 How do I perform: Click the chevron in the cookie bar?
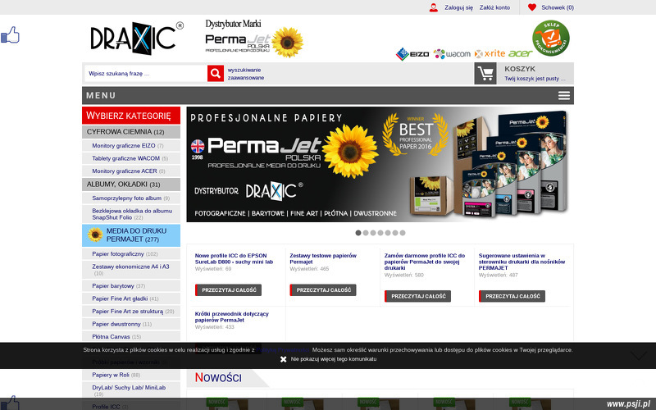pyautogui.click(x=639, y=356)
